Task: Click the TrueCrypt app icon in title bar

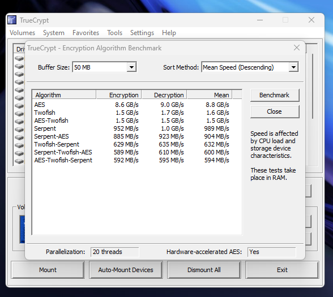Action: pos(12,20)
